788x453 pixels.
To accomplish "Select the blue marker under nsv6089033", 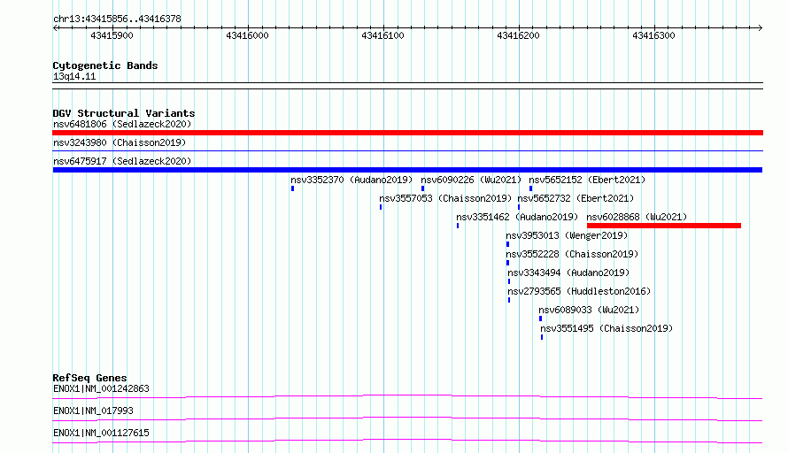I will coord(541,319).
